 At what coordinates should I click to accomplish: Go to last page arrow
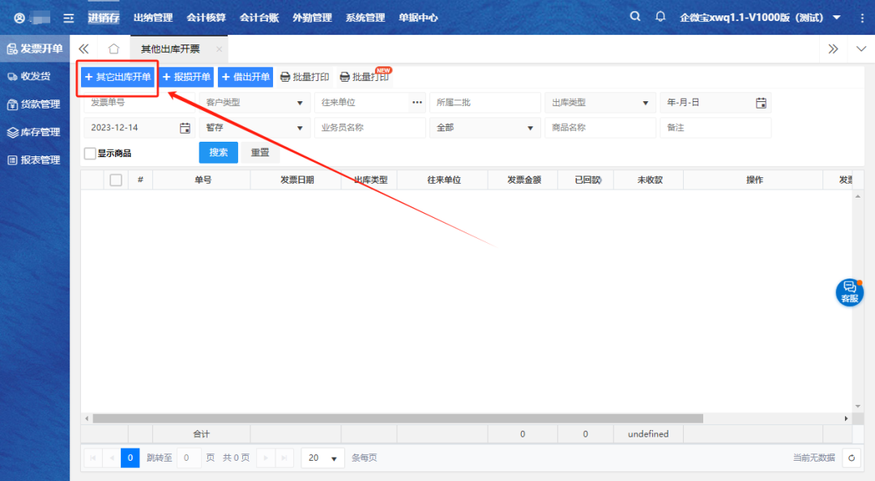coord(284,458)
